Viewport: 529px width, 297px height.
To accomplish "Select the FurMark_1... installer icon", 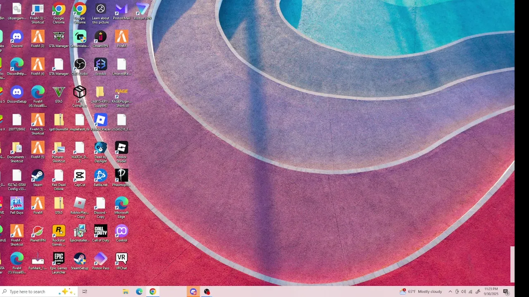I will (38, 261).
